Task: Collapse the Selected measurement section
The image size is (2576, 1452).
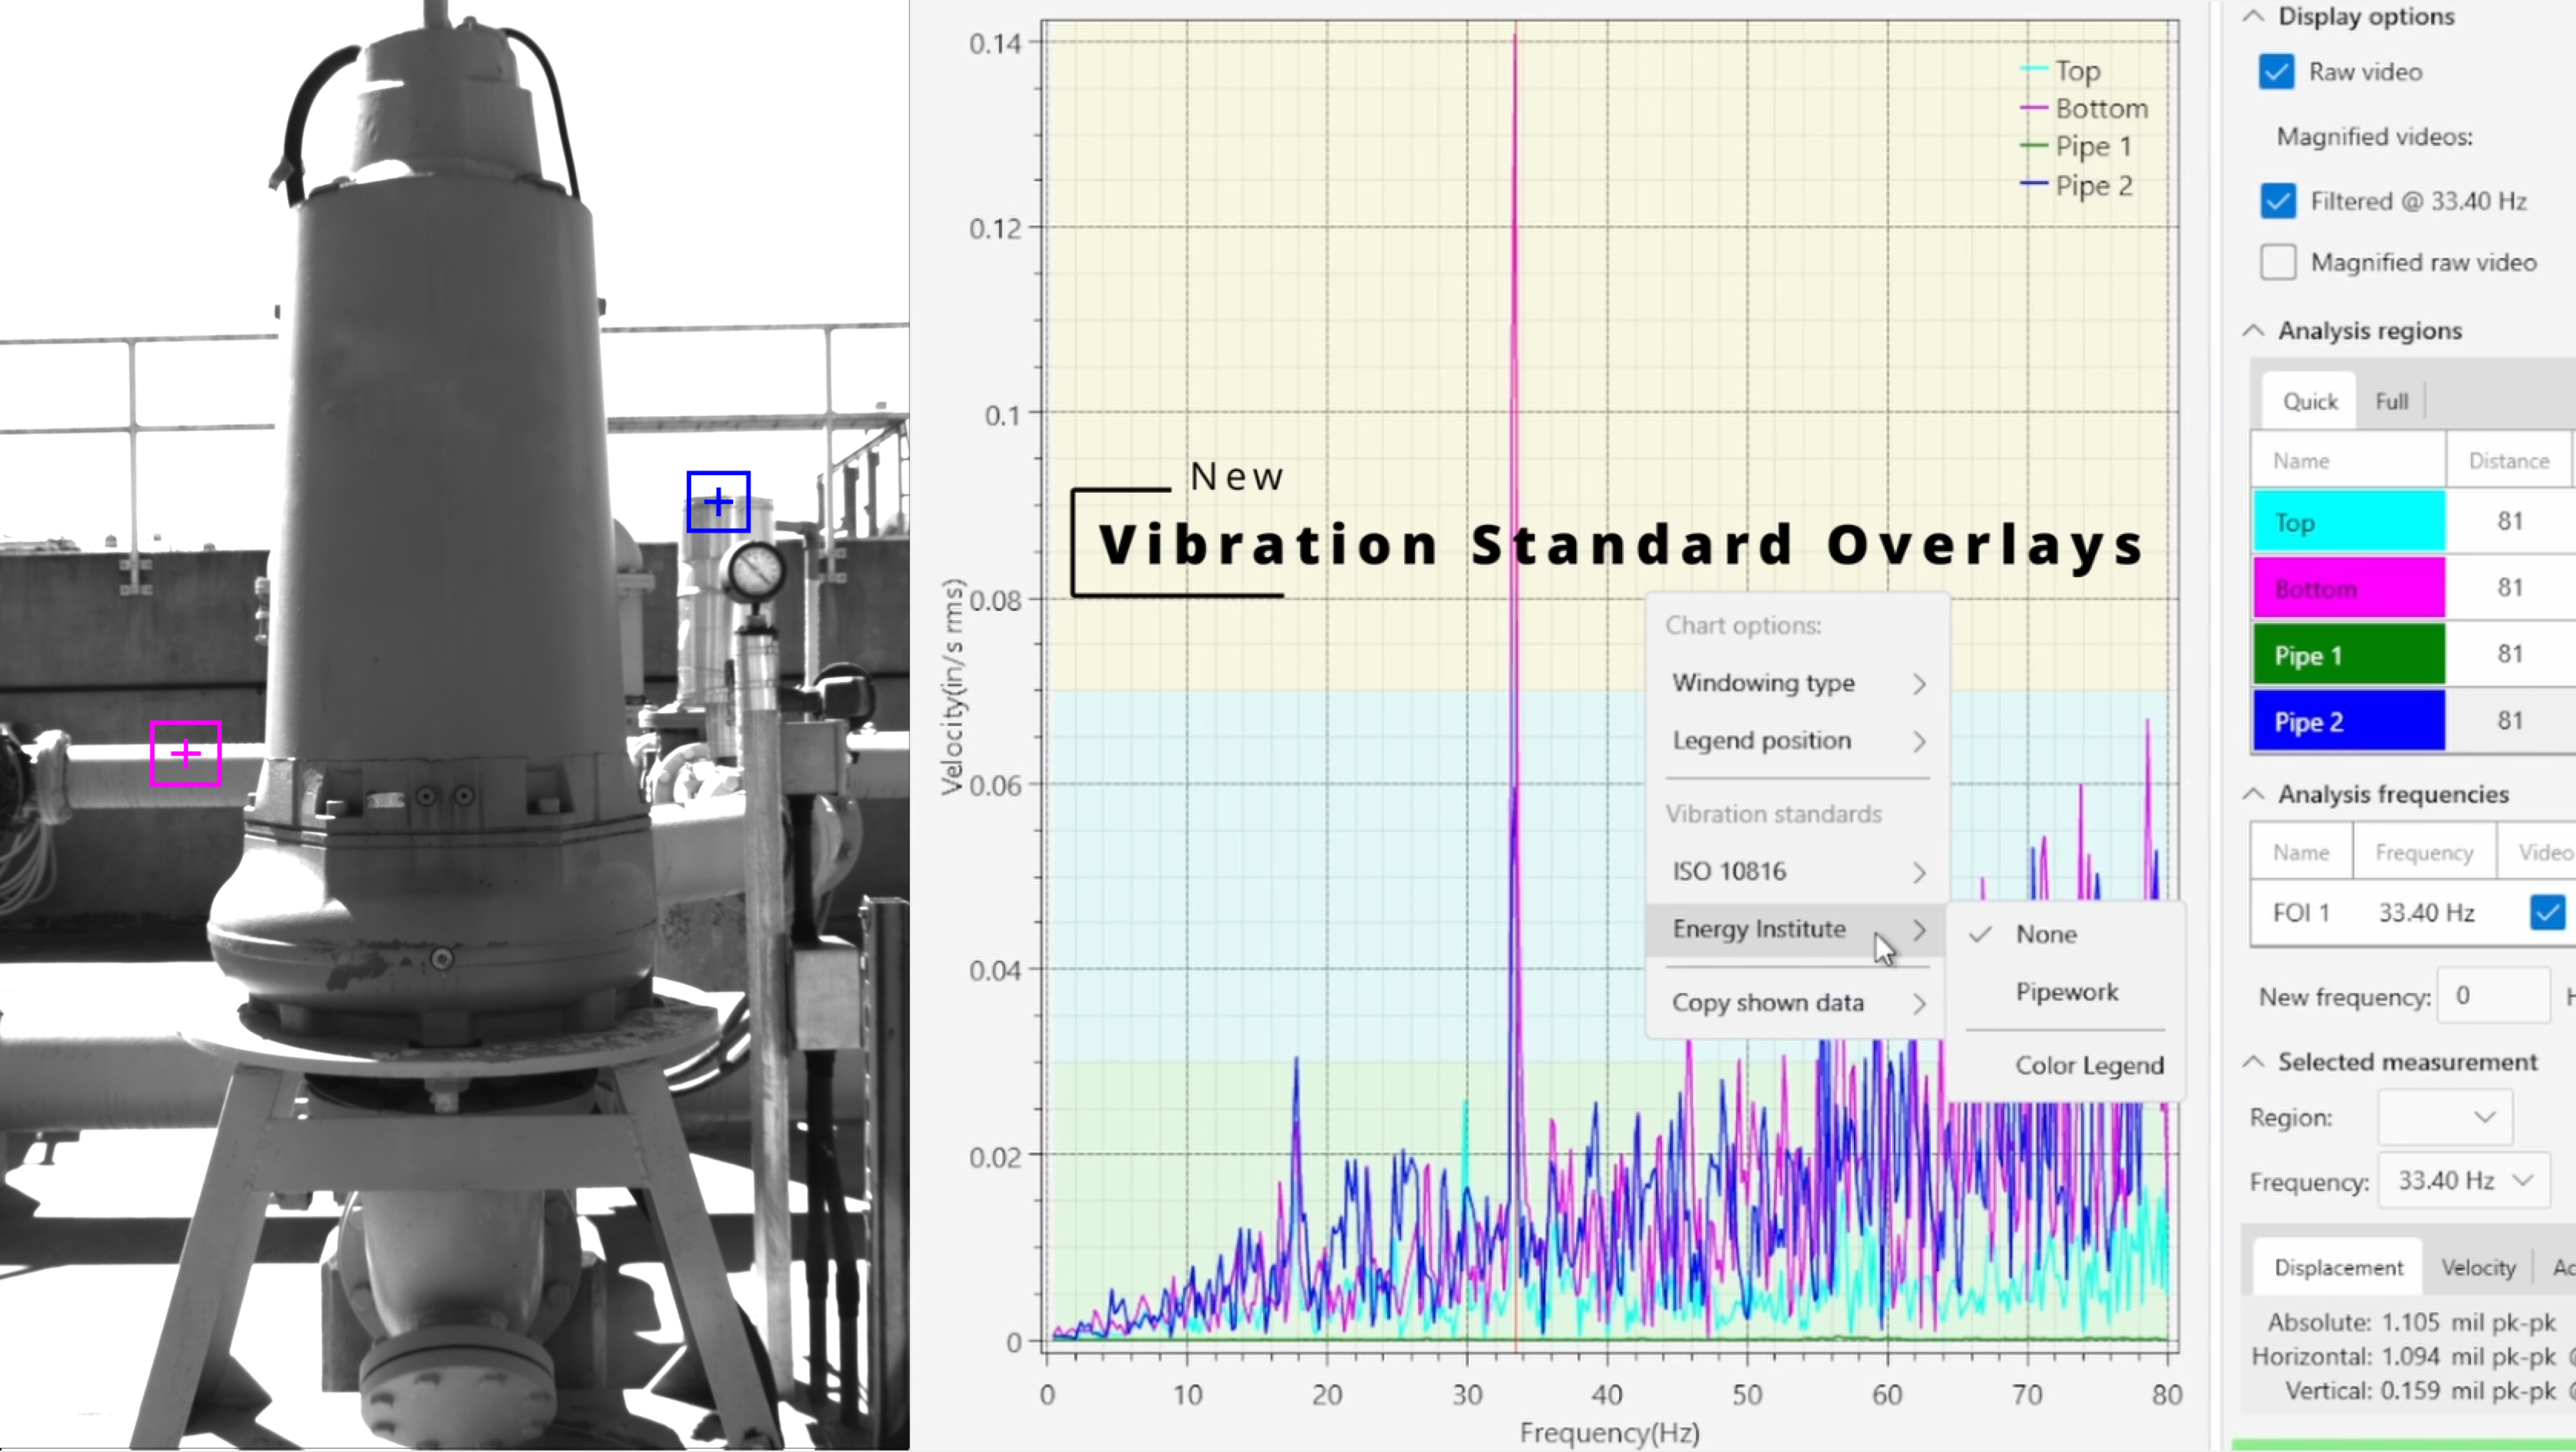Action: (x=2253, y=1062)
